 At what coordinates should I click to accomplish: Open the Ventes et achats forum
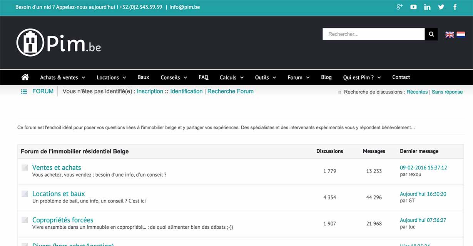pyautogui.click(x=57, y=167)
